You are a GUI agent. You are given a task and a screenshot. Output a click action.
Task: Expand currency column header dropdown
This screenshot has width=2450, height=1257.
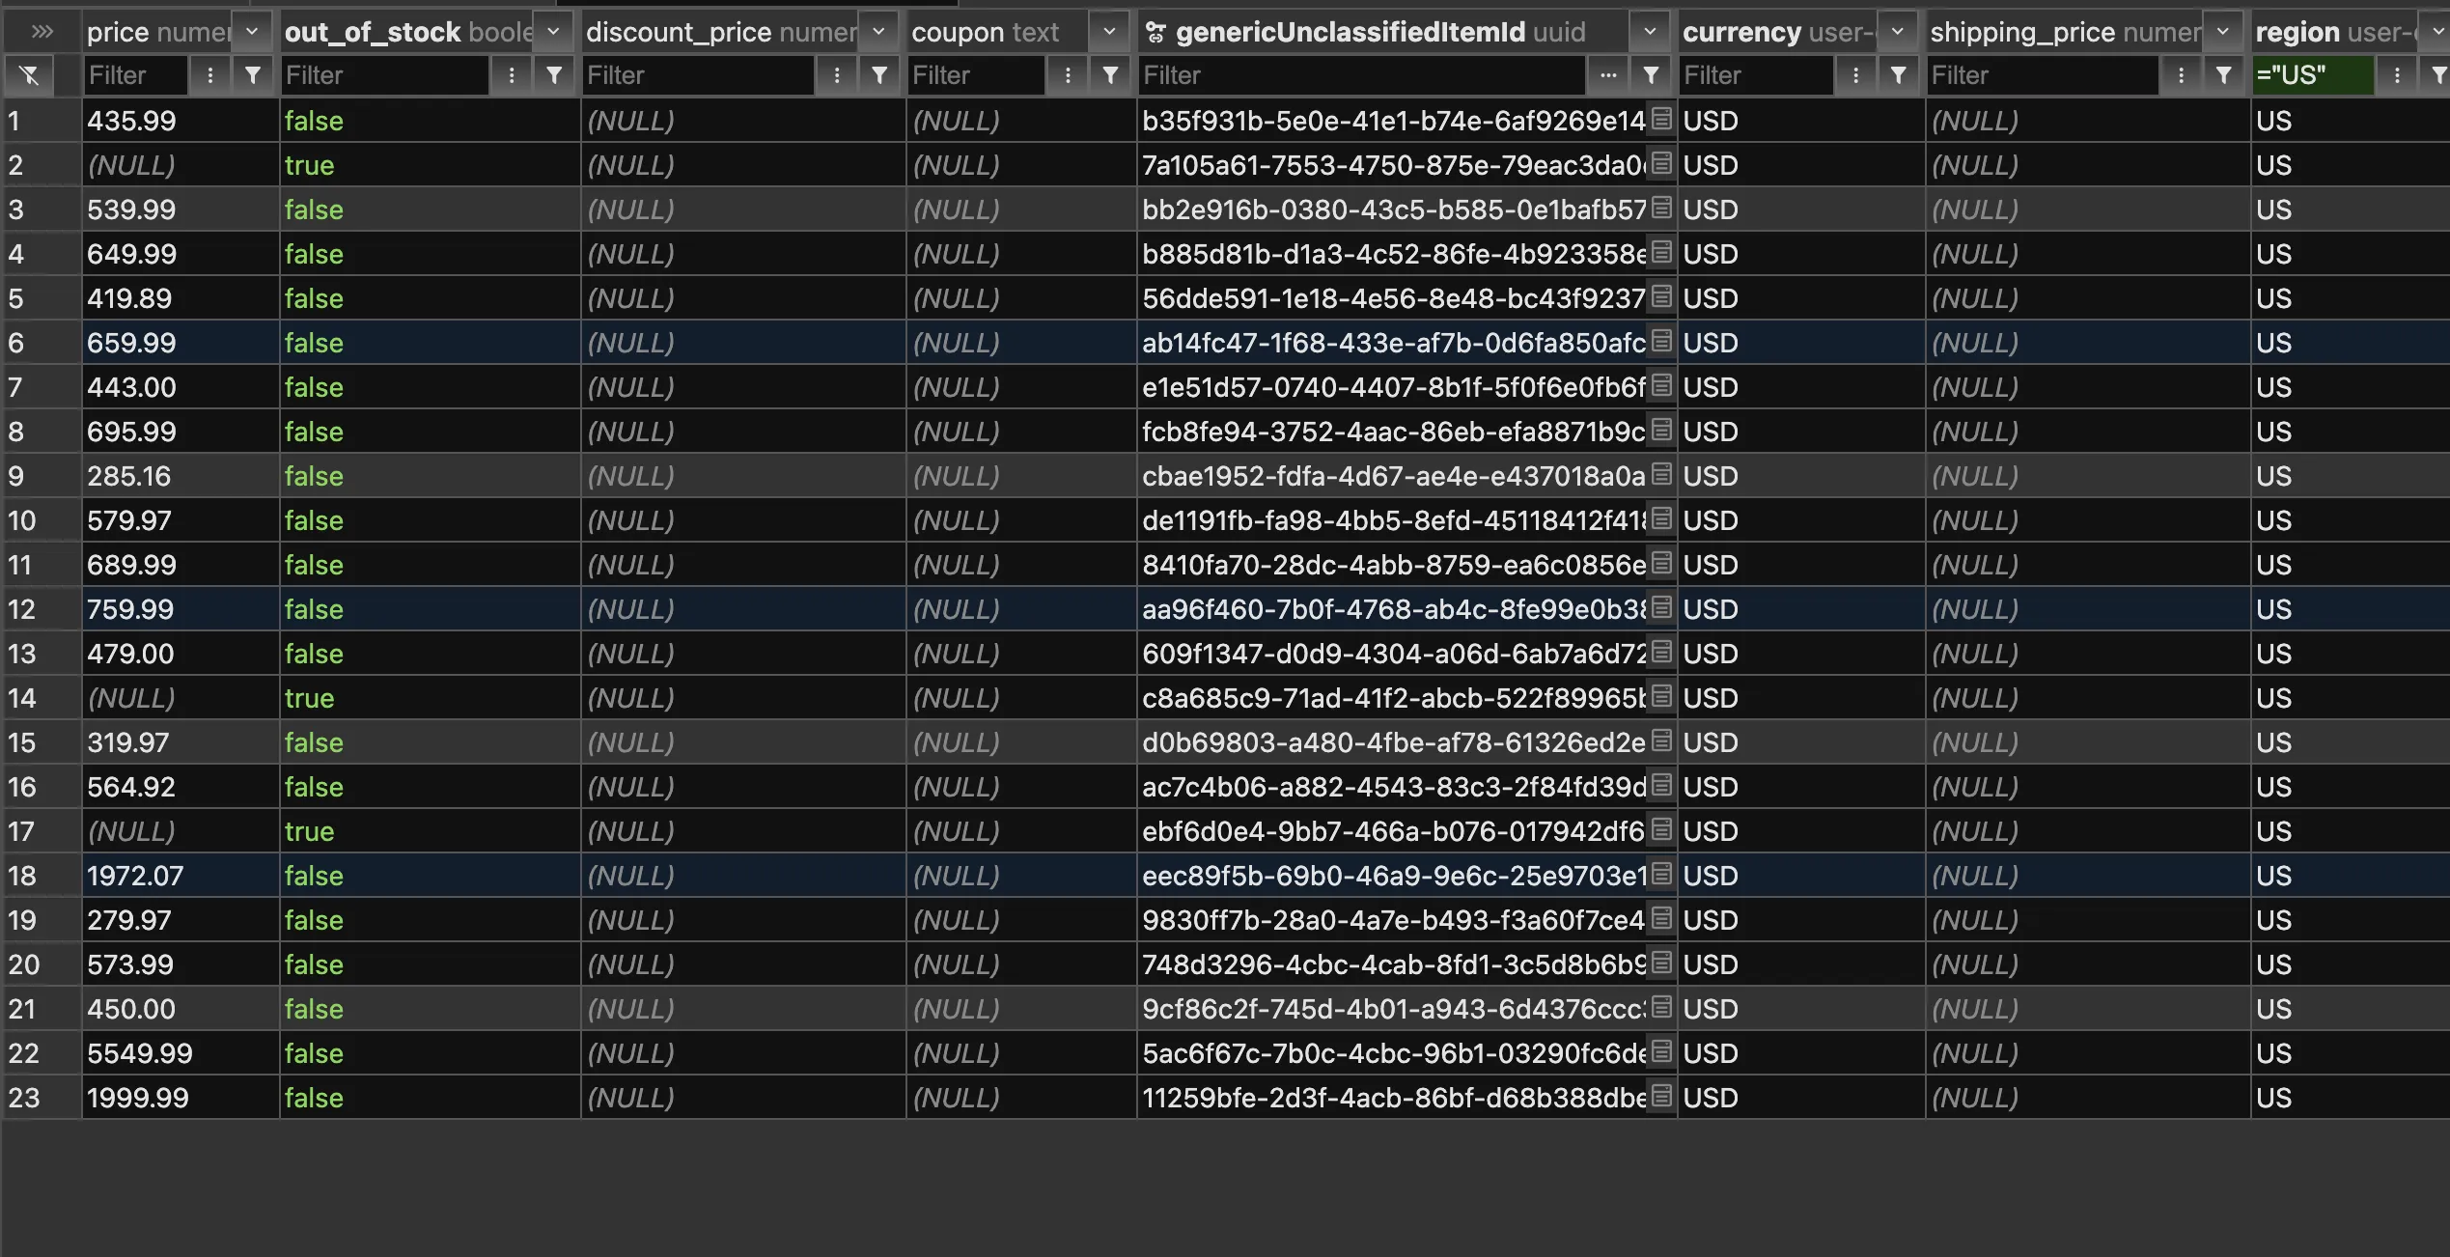(1897, 32)
